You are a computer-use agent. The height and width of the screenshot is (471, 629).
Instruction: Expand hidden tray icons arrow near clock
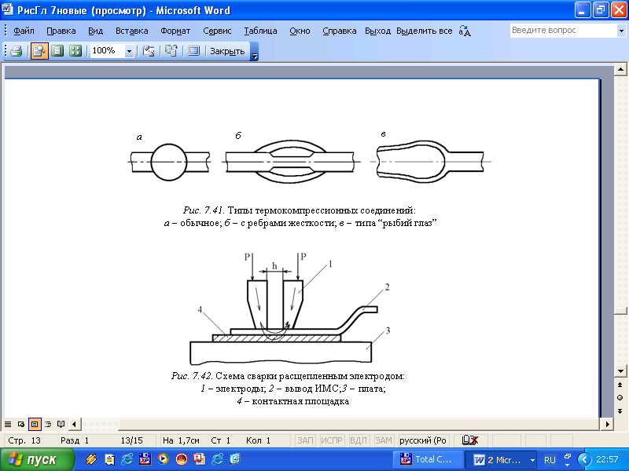point(584,459)
